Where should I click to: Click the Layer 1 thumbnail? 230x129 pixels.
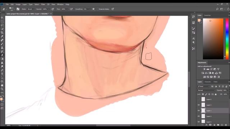pyautogui.click(x=203, y=111)
